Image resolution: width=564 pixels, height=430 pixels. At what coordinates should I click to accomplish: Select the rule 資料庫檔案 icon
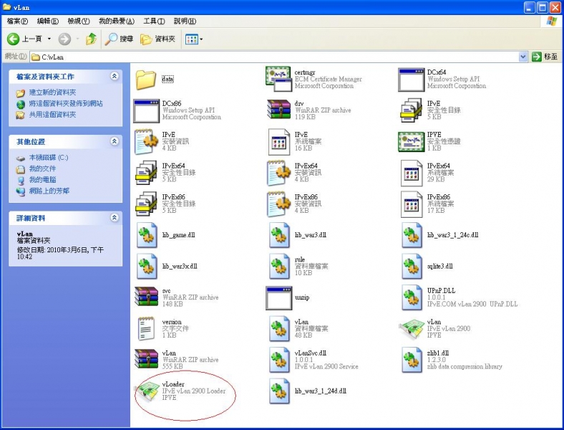[279, 267]
